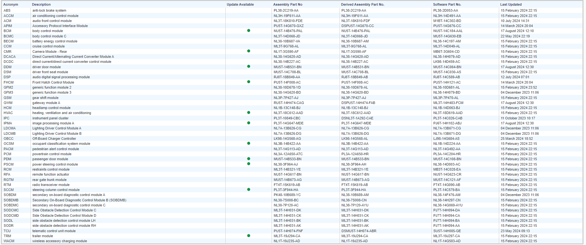
Task: Select the GWM gateway module A row
Action: [x=46, y=103]
